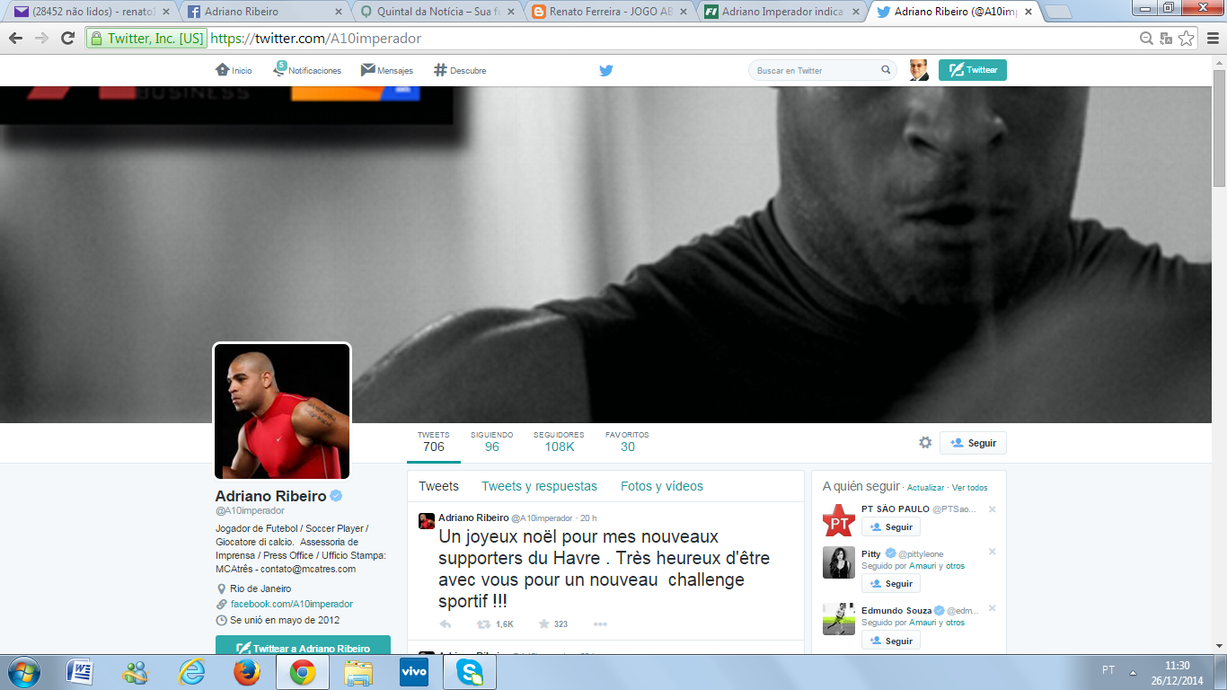Click browser forward arrow
The width and height of the screenshot is (1227, 690).
tap(41, 39)
